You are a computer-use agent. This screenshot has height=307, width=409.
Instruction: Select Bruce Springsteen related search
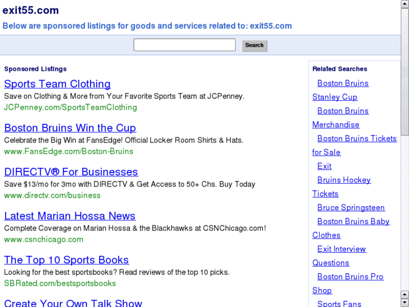click(x=351, y=208)
